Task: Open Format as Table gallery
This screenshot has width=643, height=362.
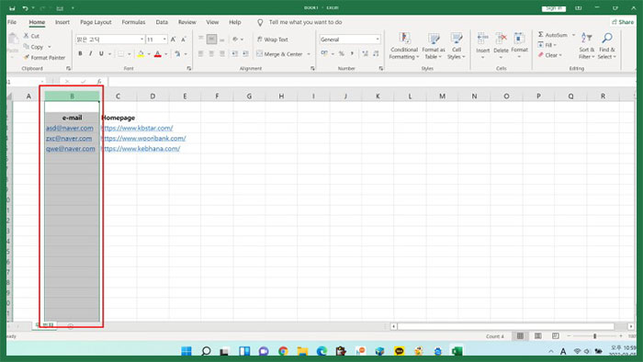Action: tap(433, 46)
